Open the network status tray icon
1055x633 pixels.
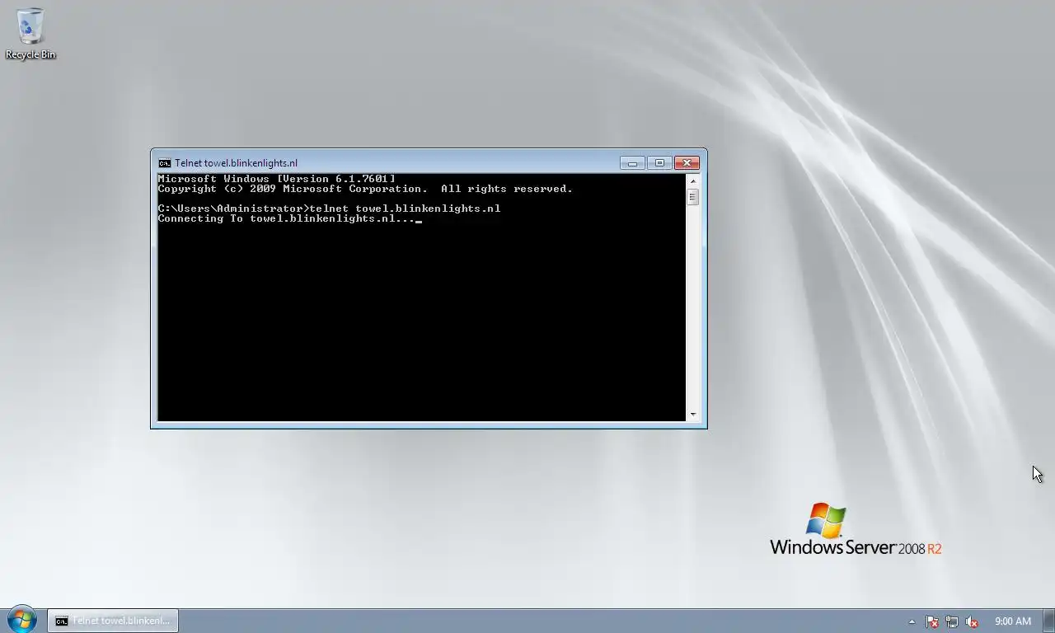(x=952, y=621)
